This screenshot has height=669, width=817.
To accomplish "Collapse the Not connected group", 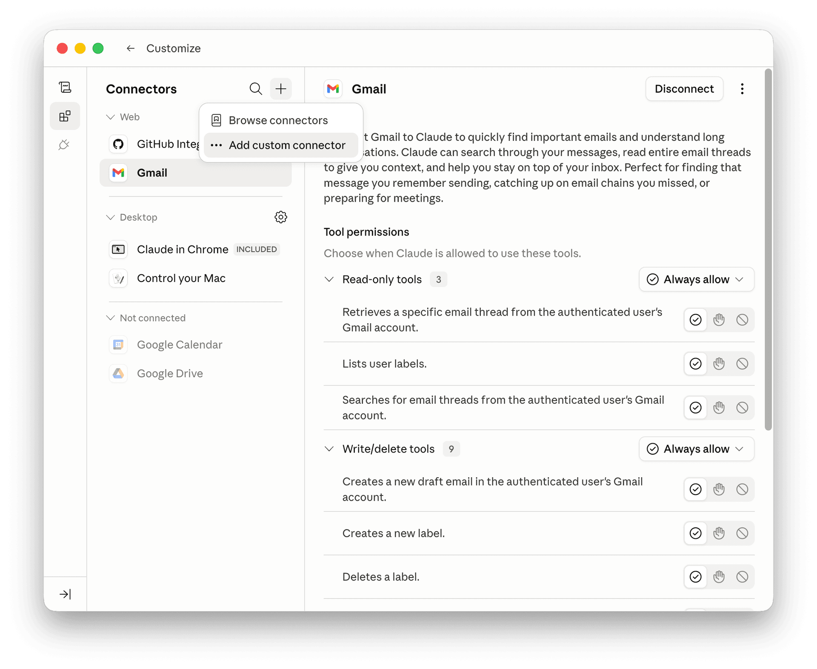I will (111, 318).
